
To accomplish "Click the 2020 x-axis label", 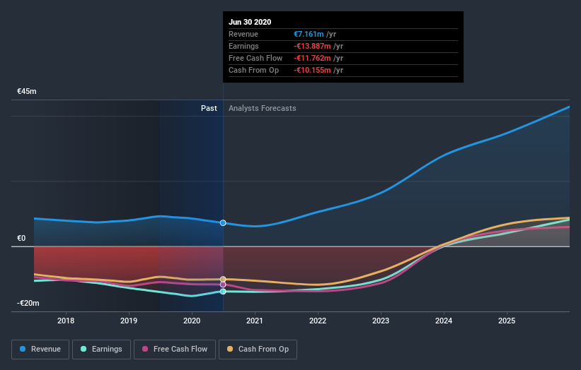I will click(192, 321).
